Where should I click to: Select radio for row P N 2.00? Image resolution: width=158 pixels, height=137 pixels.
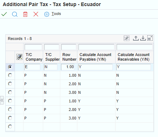tap(10, 84)
